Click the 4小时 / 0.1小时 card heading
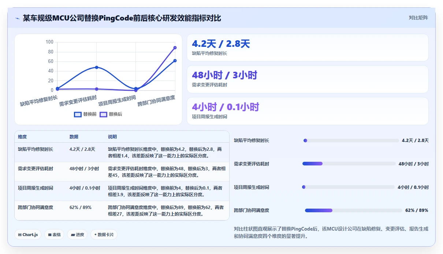 coord(226,107)
